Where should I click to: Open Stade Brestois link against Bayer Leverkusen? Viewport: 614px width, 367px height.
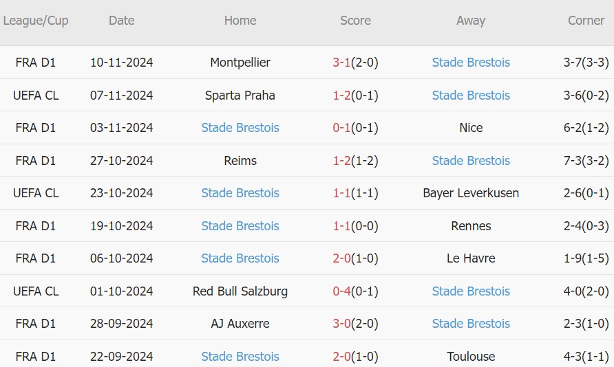coord(240,193)
